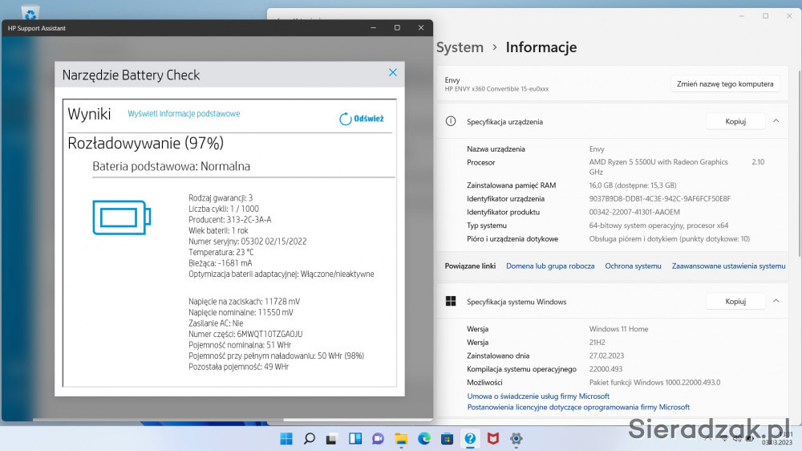
Task: Open Microsoft Store from taskbar
Action: (x=447, y=439)
